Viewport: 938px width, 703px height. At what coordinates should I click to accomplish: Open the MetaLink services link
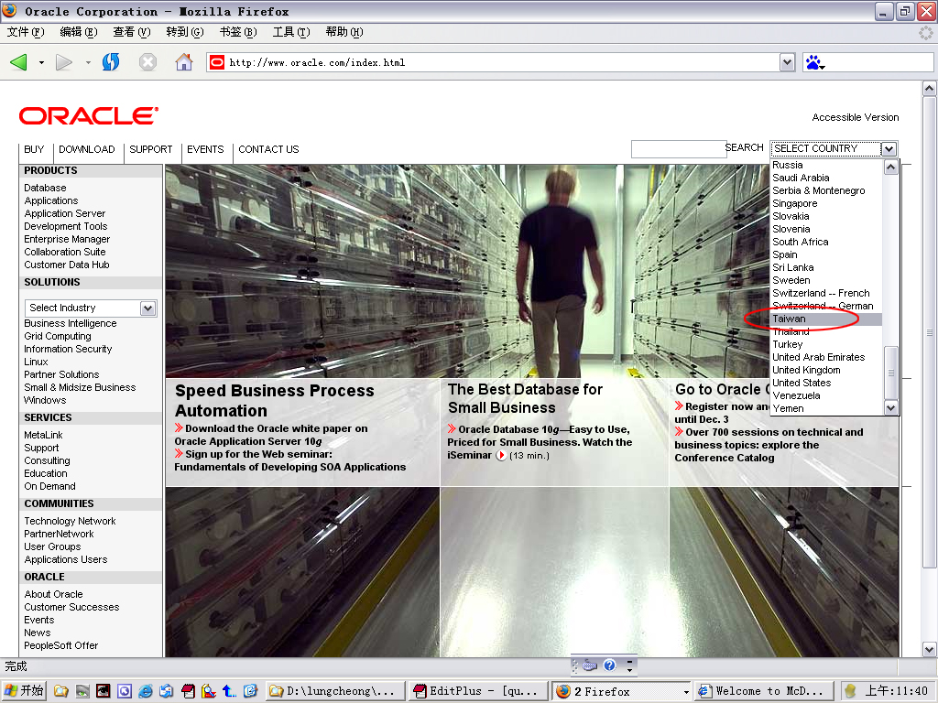point(43,435)
